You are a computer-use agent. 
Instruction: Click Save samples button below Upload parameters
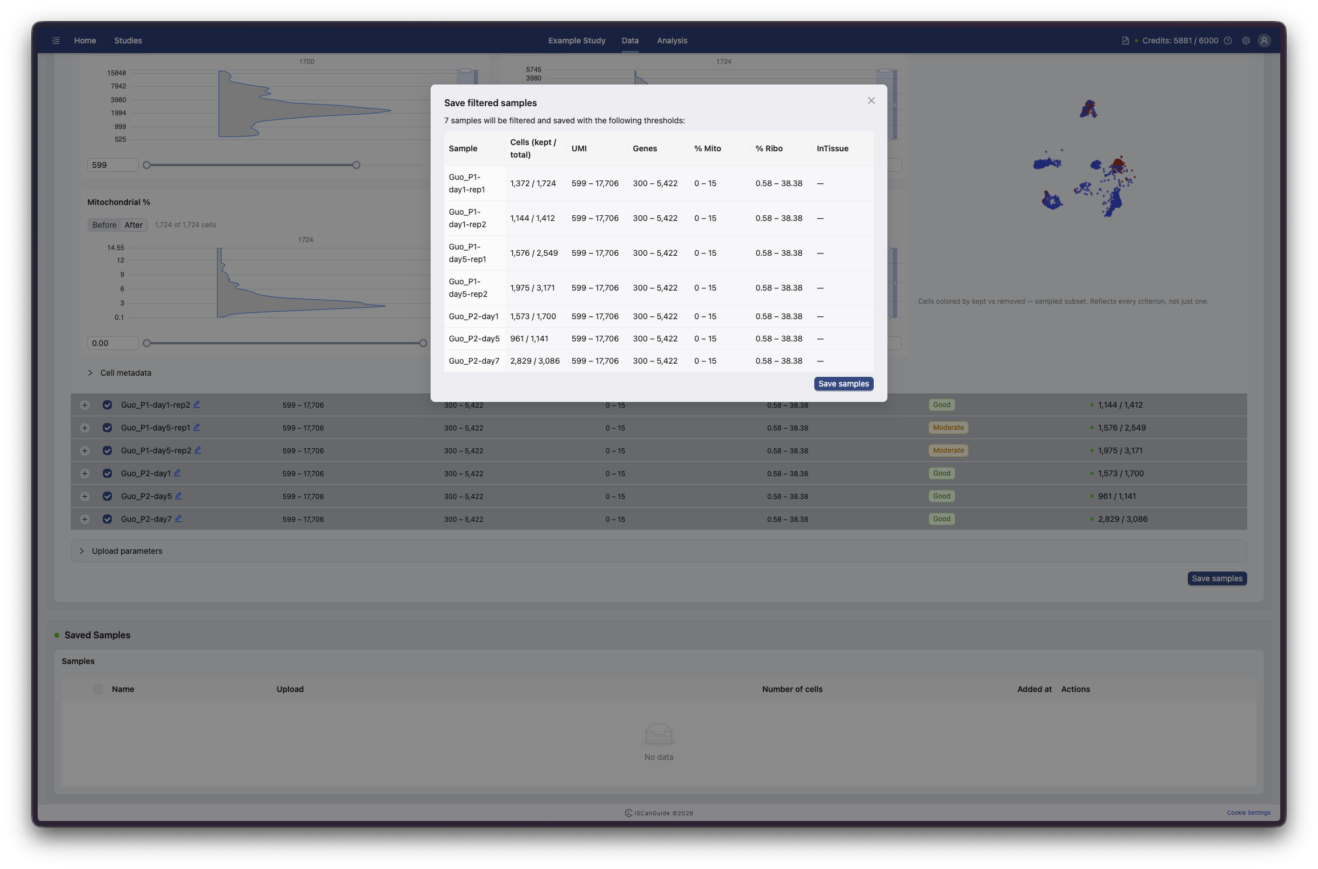pos(1217,578)
